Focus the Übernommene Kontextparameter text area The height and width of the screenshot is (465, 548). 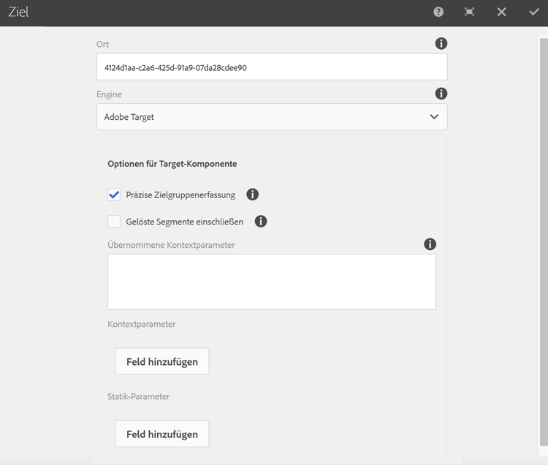click(x=271, y=281)
